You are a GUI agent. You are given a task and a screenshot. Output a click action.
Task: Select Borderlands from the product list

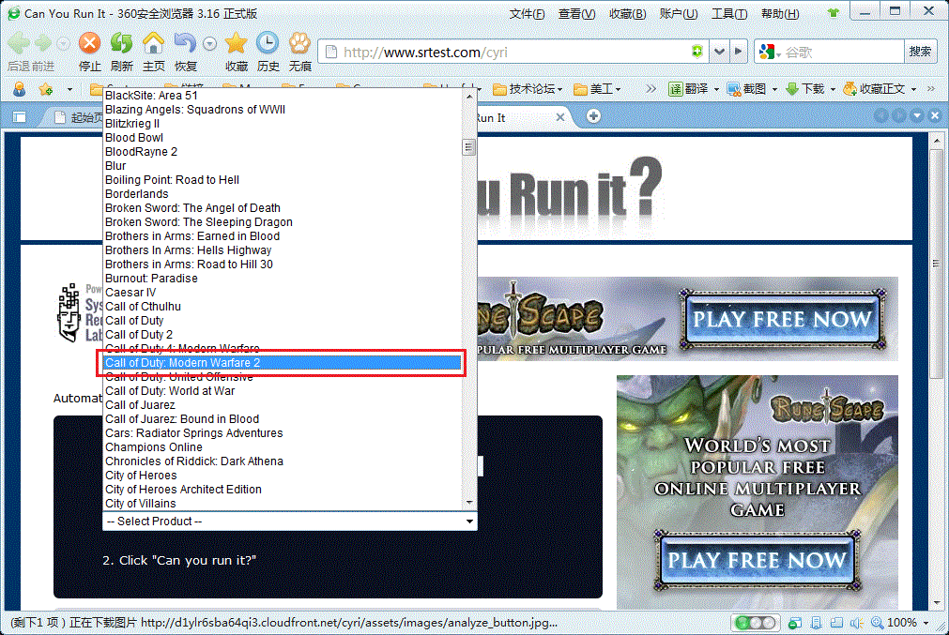click(282, 194)
